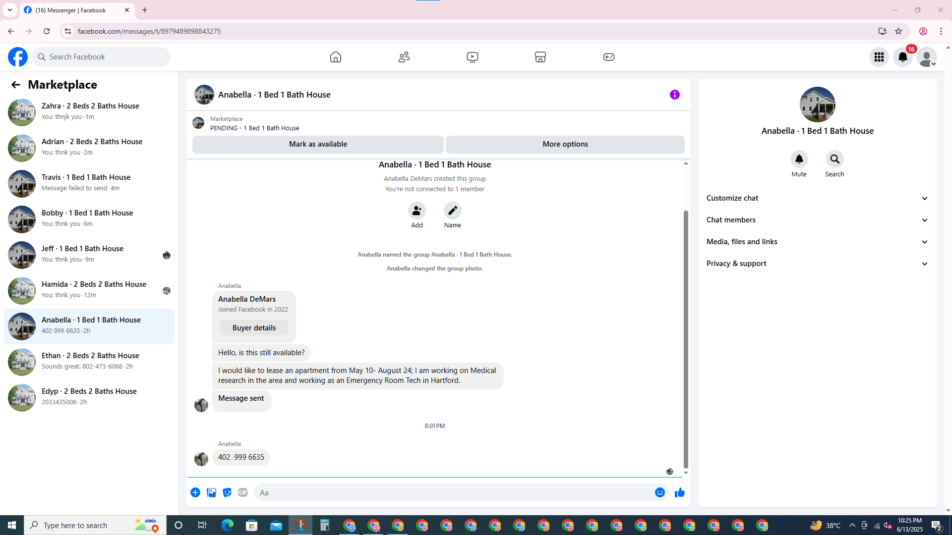952x535 pixels.
Task: Open conversation information icon
Action: [675, 95]
